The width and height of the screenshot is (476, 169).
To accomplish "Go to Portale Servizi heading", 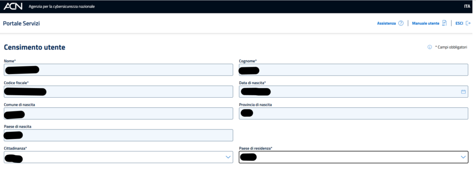I will pyautogui.click(x=21, y=23).
